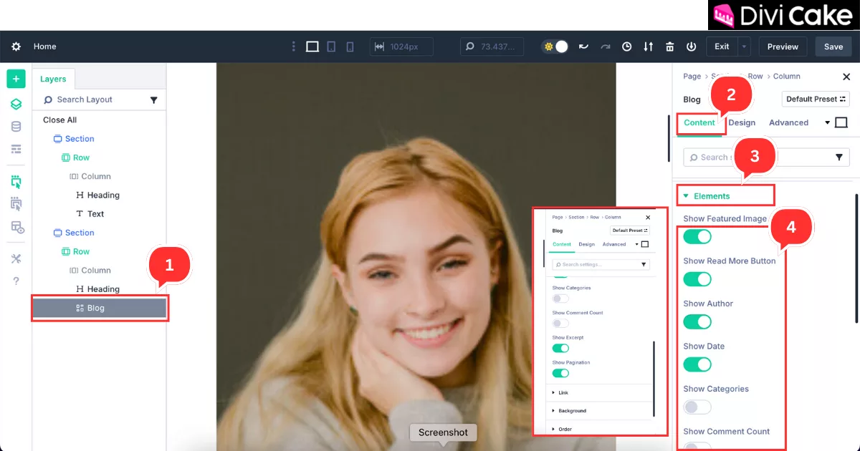Open editing history clock icon
This screenshot has width=860, height=451.
coord(627,47)
